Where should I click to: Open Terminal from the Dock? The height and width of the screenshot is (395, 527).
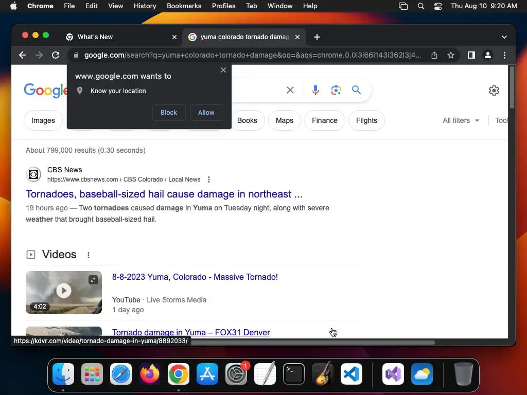[294, 374]
